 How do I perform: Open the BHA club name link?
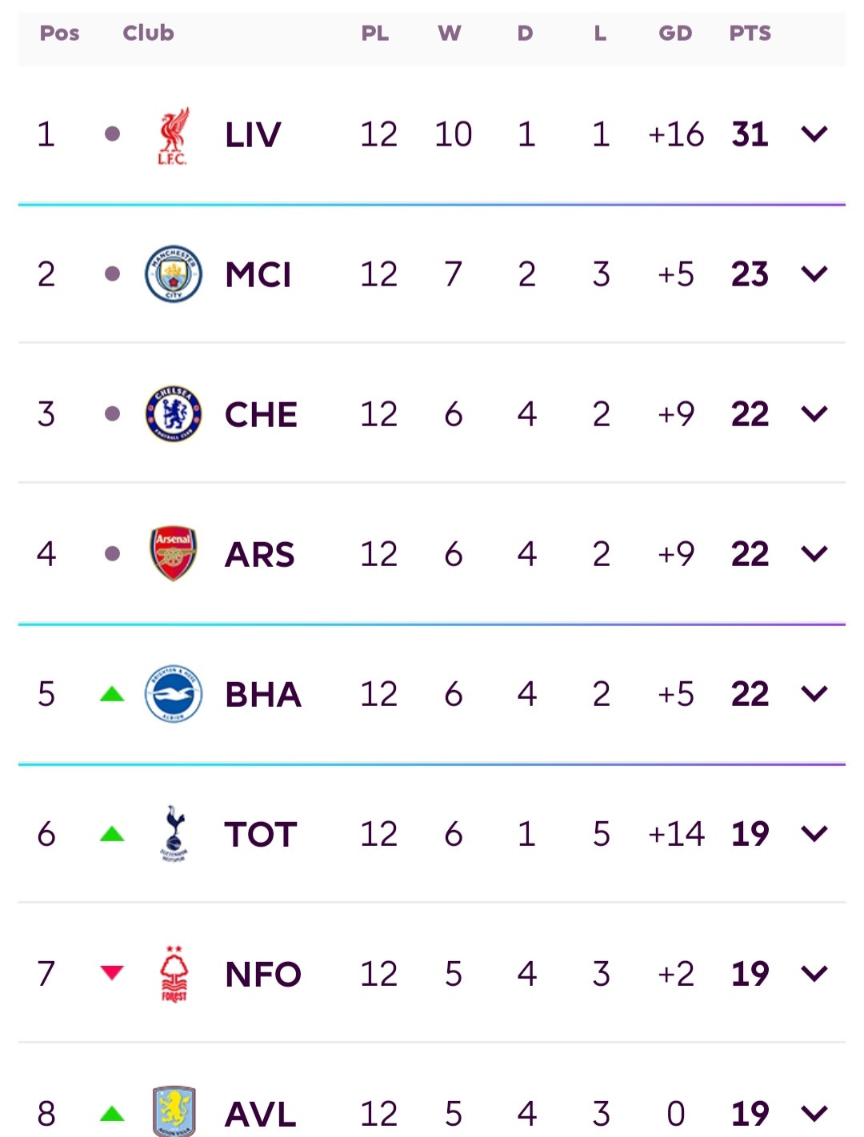(263, 694)
